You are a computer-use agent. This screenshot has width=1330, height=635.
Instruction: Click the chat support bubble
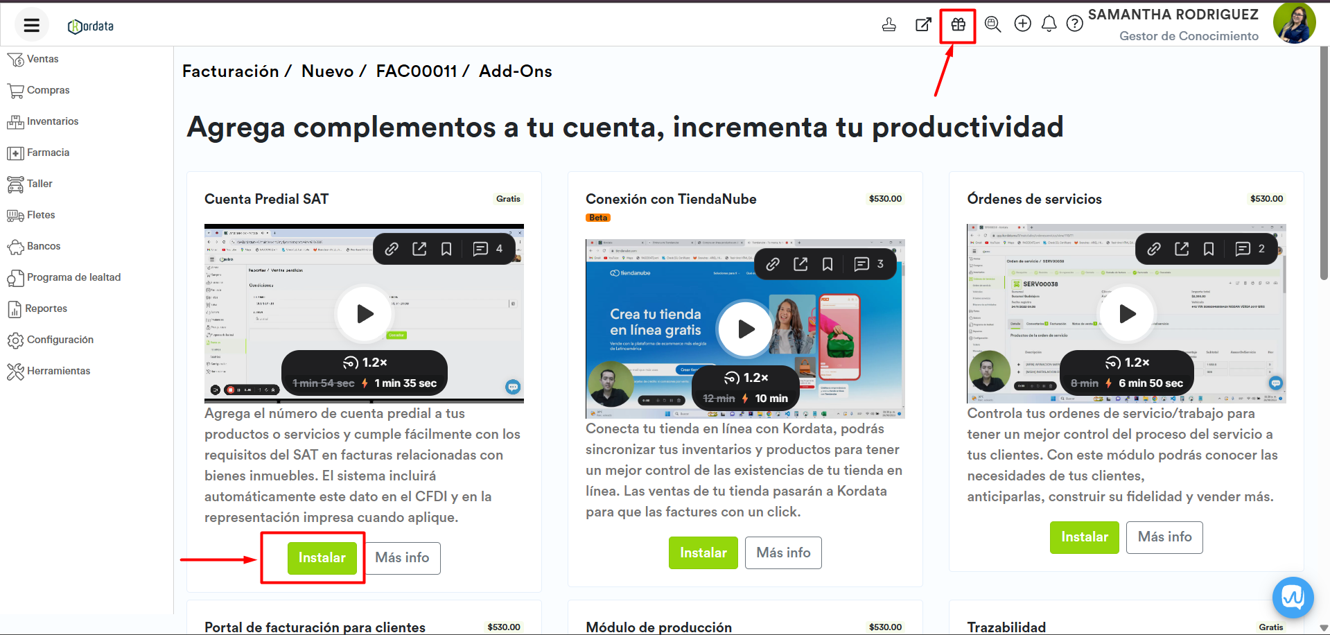point(1293,597)
